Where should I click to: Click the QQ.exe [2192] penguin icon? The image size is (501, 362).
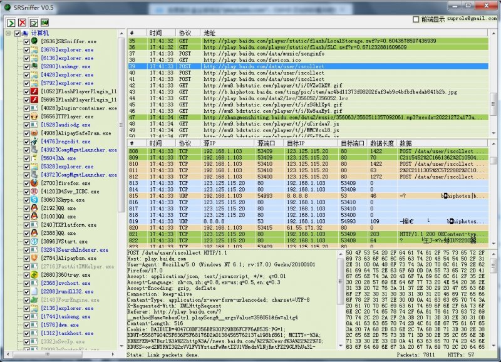34,208
